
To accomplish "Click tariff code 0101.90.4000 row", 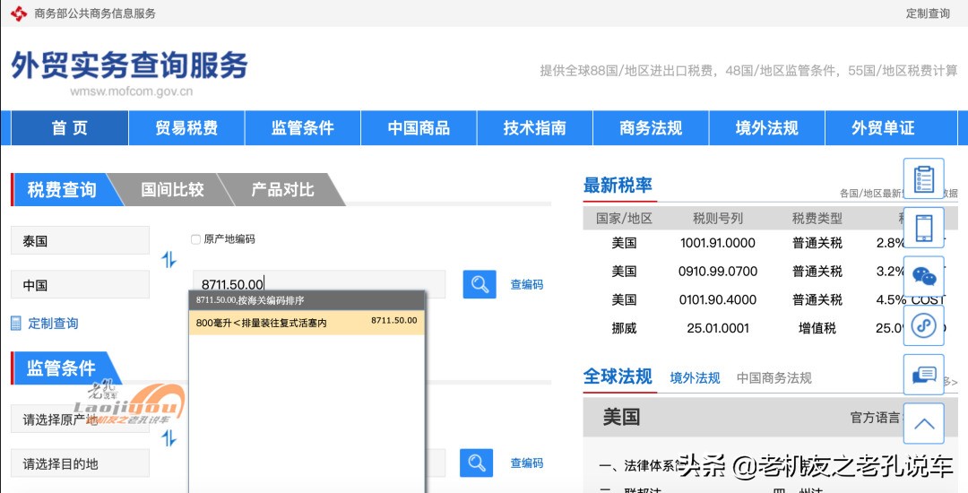I will click(x=717, y=299).
